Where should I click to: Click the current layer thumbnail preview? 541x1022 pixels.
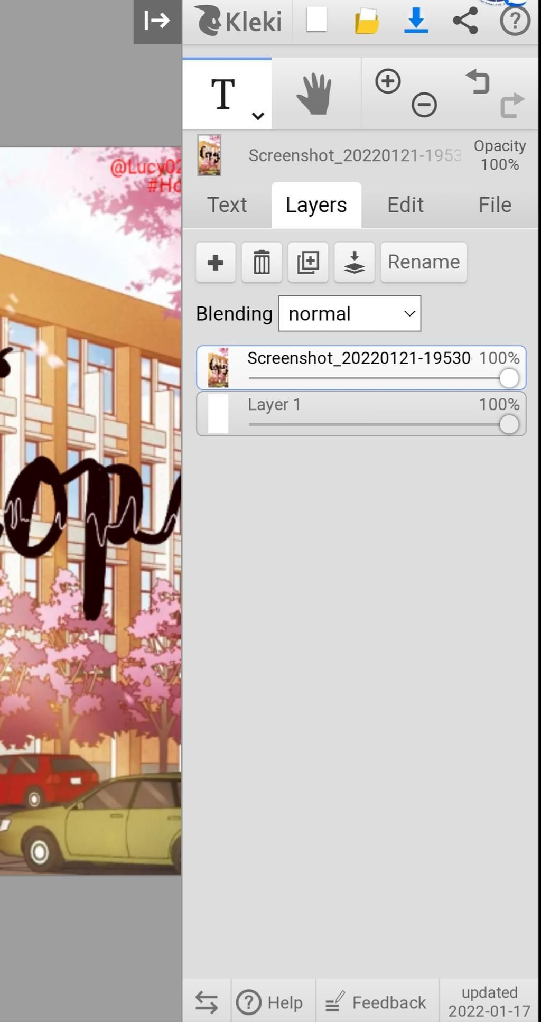(209, 155)
